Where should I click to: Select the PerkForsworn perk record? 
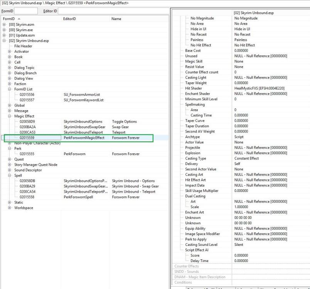click(x=74, y=154)
